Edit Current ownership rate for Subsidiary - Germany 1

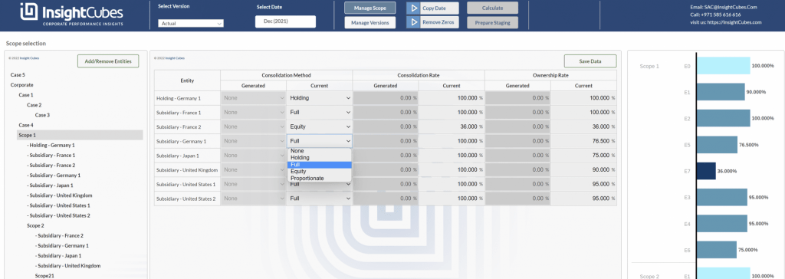pos(583,141)
